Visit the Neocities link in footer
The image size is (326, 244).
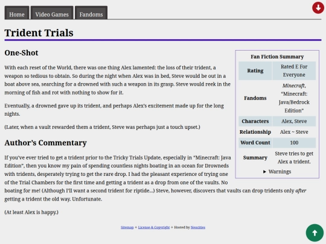tap(198, 227)
